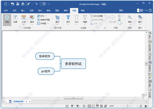Expand the 助力过滤器 power filter dropdown
The width and height of the screenshot is (154, 109).
pyautogui.click(x=105, y=16)
